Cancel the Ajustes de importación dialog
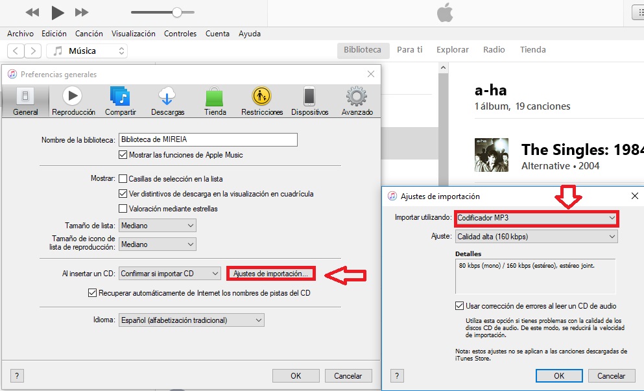This screenshot has height=391, width=644. [x=611, y=376]
